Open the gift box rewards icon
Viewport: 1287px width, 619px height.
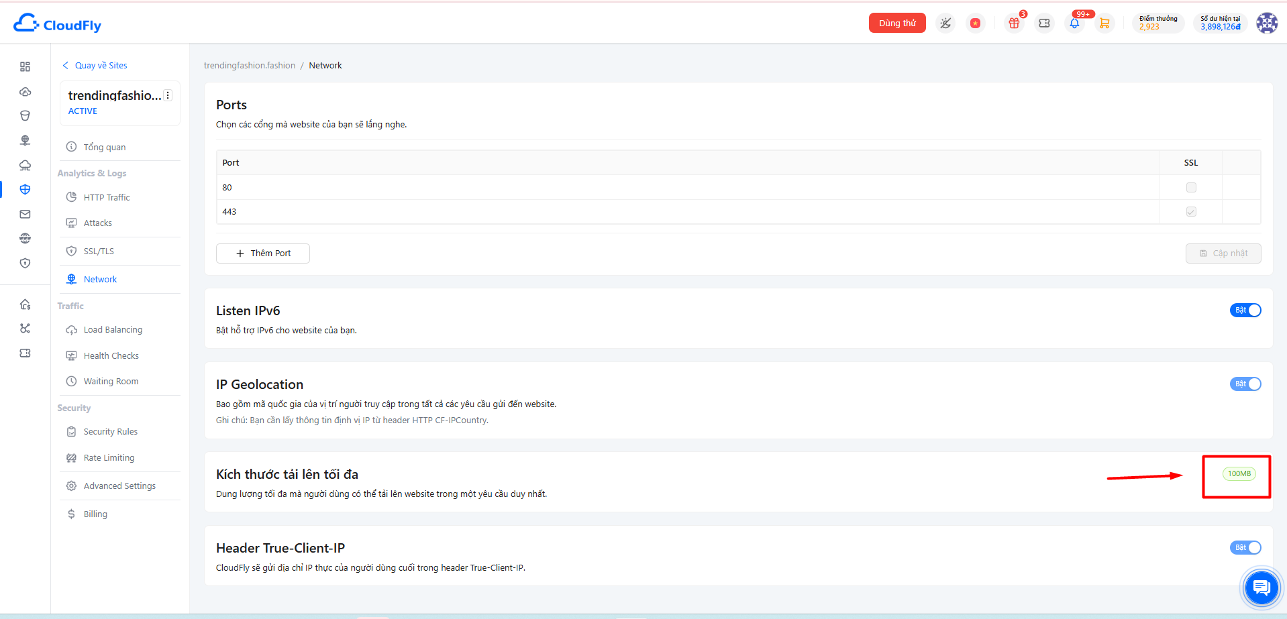pyautogui.click(x=1014, y=23)
